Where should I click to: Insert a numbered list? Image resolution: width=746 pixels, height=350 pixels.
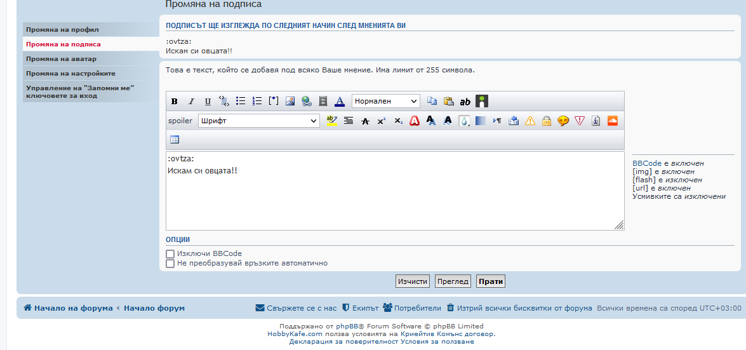pos(257,101)
